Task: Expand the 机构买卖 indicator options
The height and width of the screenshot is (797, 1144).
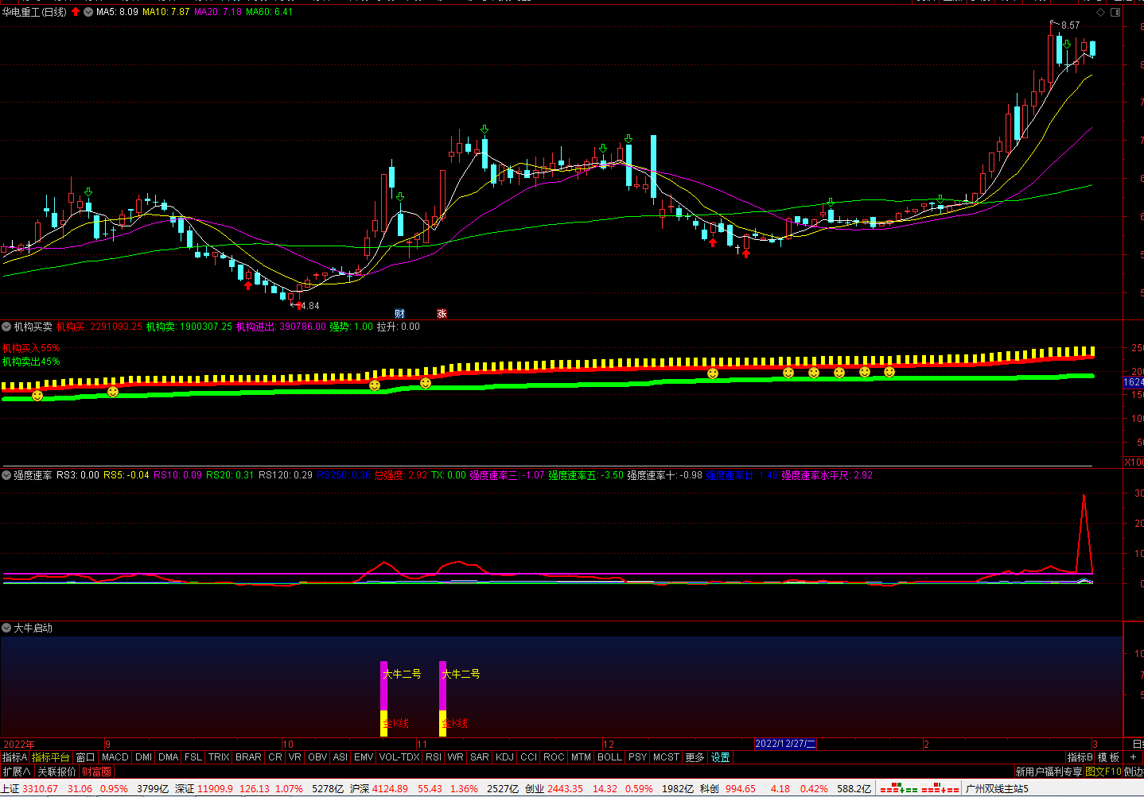Action: pyautogui.click(x=6, y=327)
